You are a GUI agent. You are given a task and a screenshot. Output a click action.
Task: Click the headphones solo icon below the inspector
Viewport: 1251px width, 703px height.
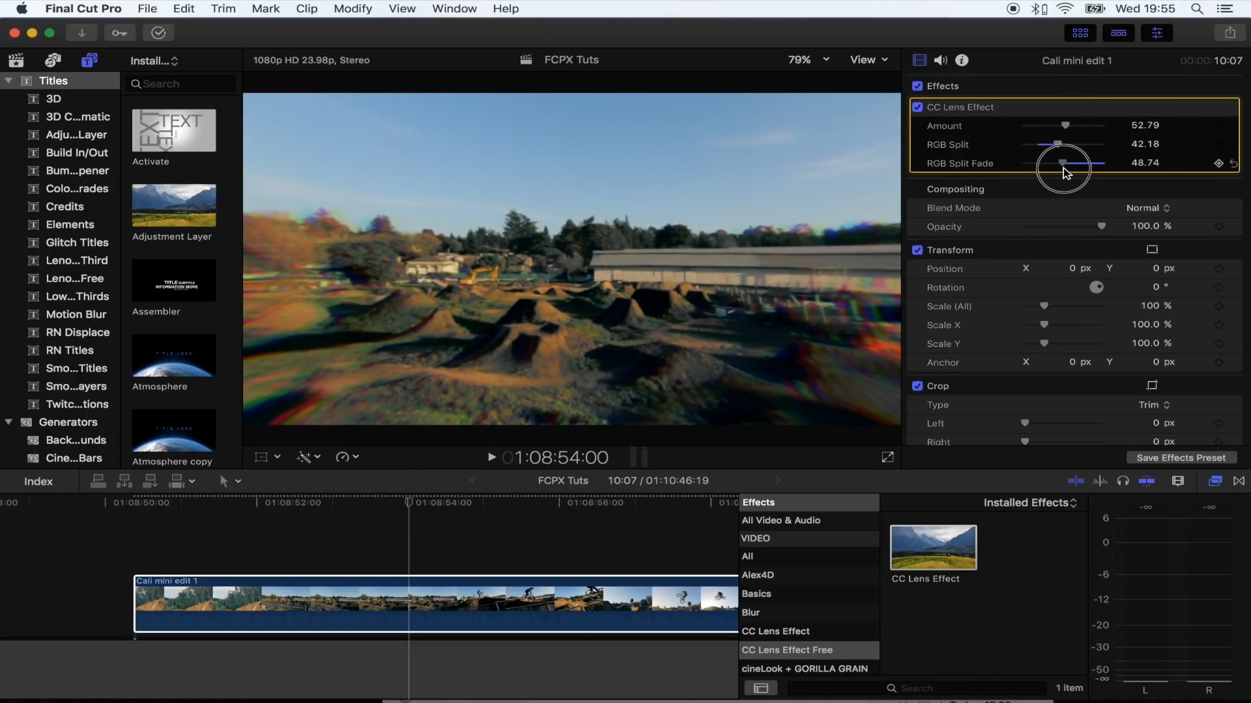[x=1123, y=481]
